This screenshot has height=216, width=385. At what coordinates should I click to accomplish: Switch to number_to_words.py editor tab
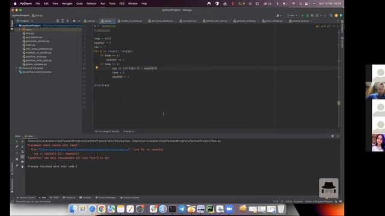point(131,21)
